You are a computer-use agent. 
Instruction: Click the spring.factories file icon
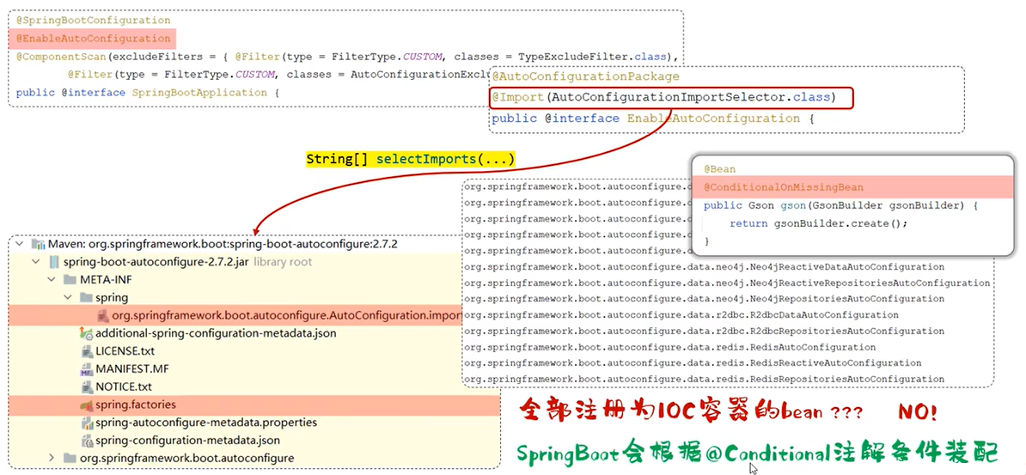87,405
